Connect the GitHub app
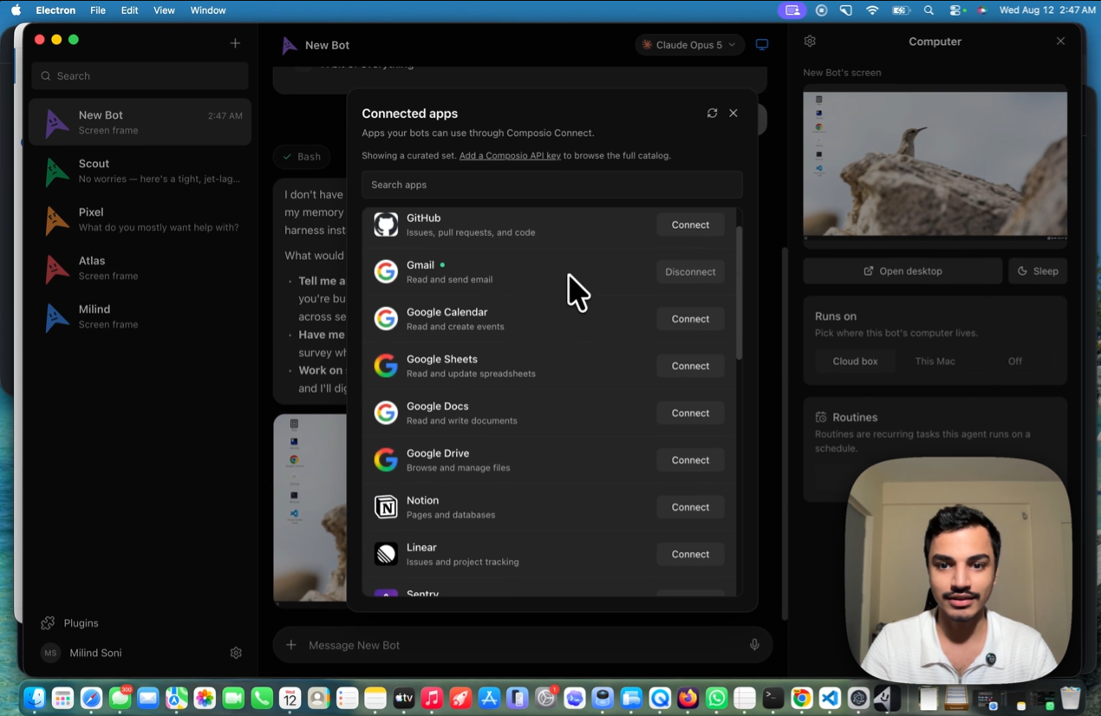Viewport: 1101px width, 716px height. [690, 225]
